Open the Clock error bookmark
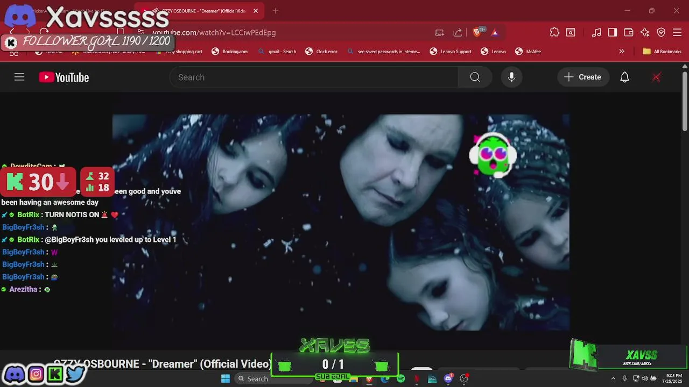This screenshot has width=689, height=387. coord(321,52)
